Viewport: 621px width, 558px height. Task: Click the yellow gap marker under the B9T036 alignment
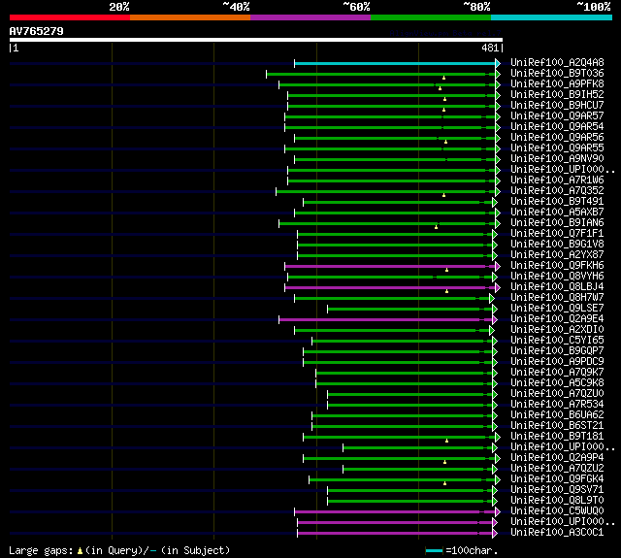[444, 78]
